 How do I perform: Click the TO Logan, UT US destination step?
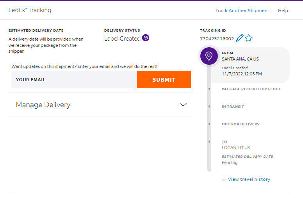point(236,145)
